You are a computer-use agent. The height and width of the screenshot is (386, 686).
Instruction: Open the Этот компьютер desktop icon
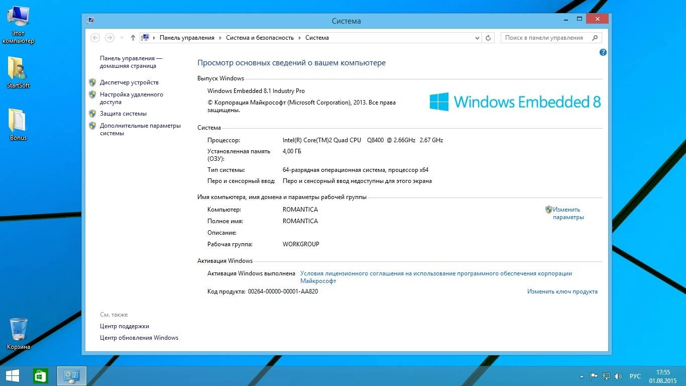[18, 25]
